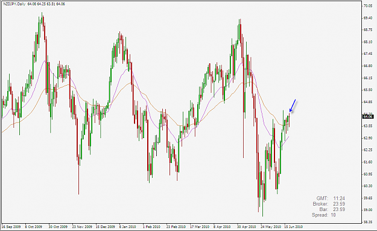Click the 64.06 current price marker
The image size is (377, 231).
368,116
